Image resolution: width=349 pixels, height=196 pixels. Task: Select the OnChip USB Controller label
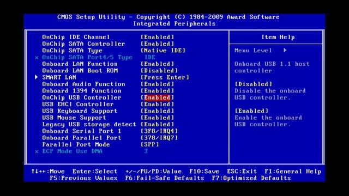pos(82,97)
